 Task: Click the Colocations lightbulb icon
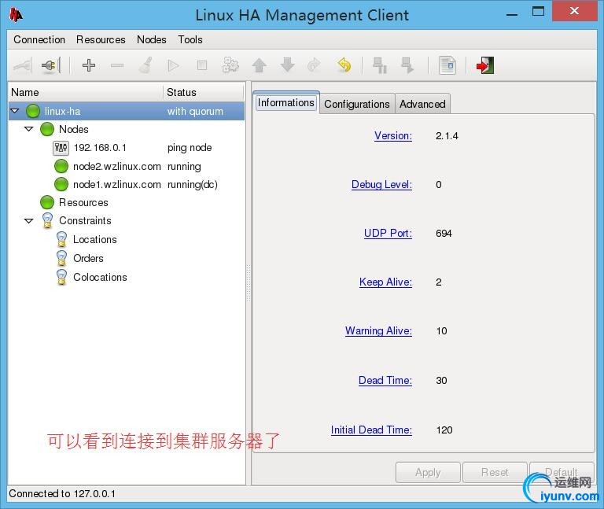[x=61, y=277]
